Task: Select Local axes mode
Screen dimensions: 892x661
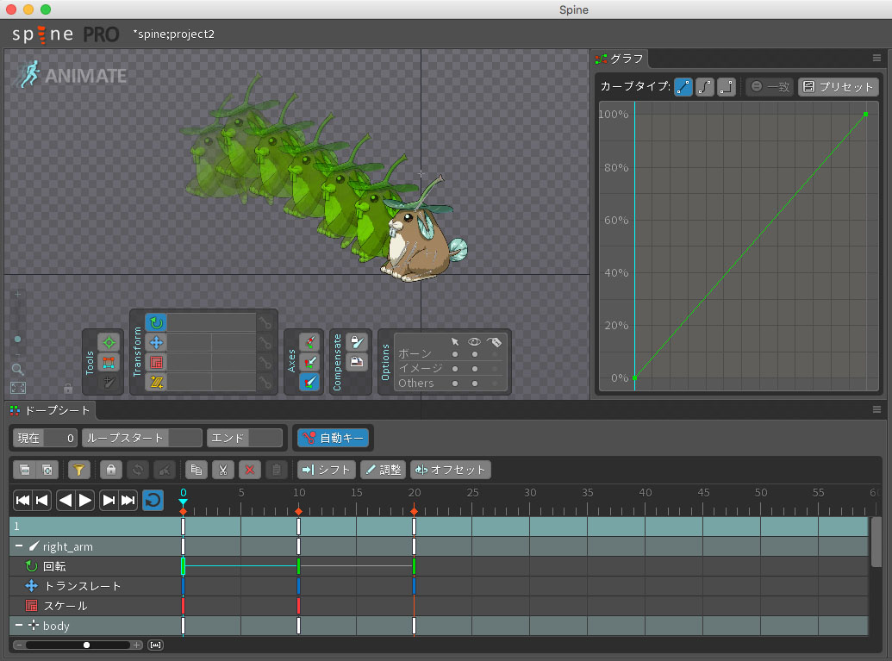Action: coord(309,342)
